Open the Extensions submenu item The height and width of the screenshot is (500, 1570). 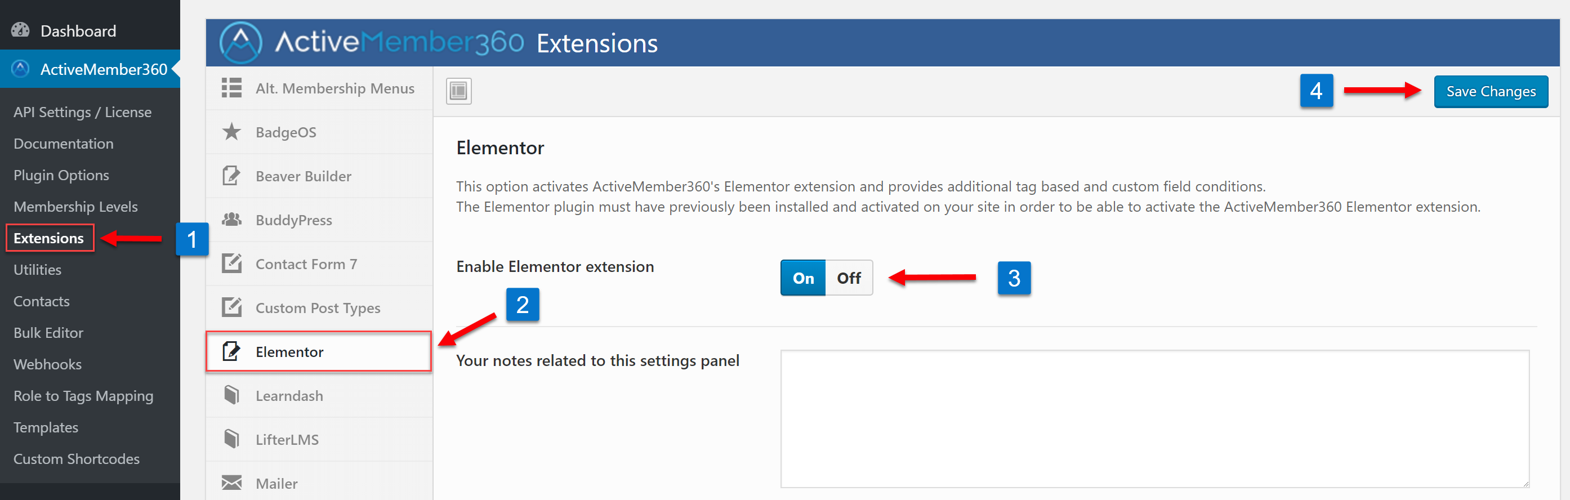tap(50, 238)
